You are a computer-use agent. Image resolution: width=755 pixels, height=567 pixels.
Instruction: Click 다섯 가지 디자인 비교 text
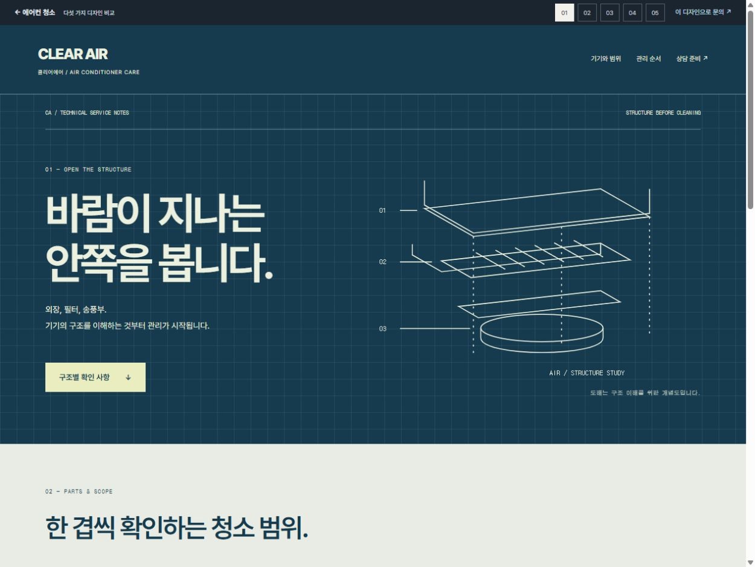89,13
